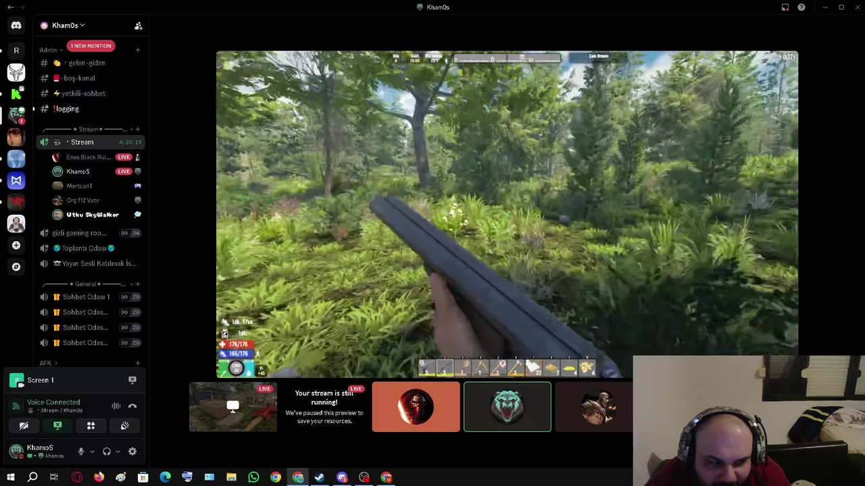Screen dimensions: 865x486
Task: Open the gelen-giden text channel
Action: (x=91, y=63)
